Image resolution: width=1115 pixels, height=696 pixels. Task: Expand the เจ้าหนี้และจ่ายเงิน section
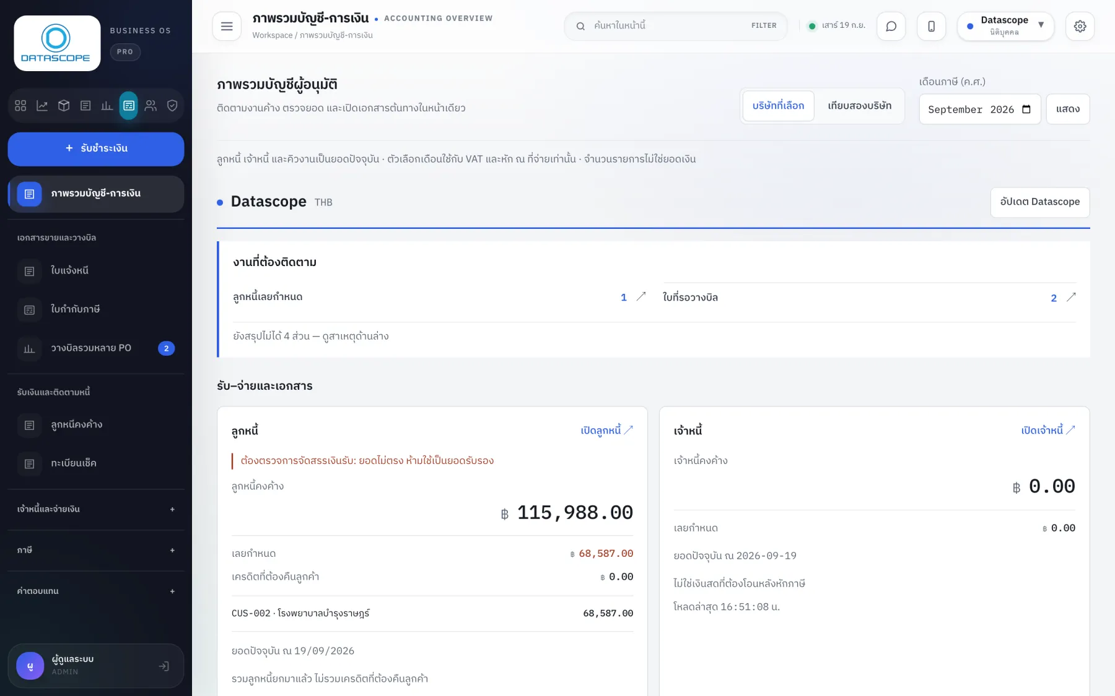(96, 509)
